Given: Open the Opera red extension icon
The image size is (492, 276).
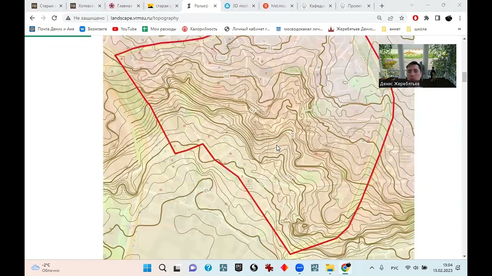Looking at the screenshot, I should tap(416, 18).
